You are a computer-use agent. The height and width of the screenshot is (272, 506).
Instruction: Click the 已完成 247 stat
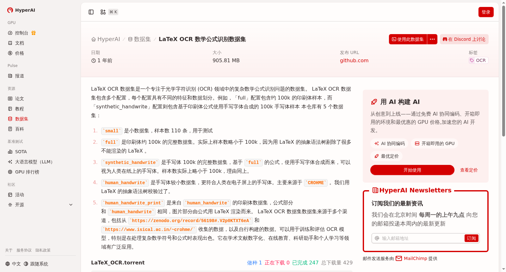tap(305, 263)
